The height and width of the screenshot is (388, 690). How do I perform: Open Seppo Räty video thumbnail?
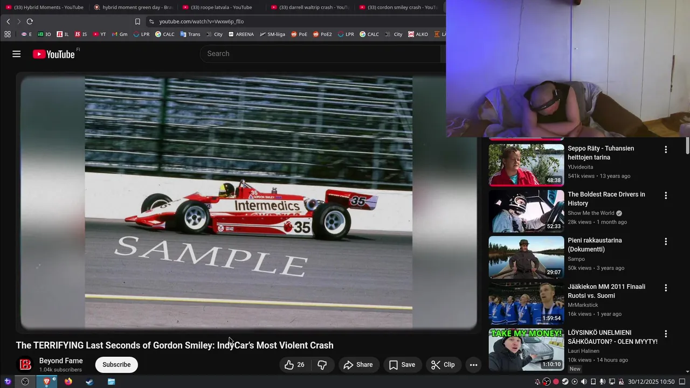527,164
